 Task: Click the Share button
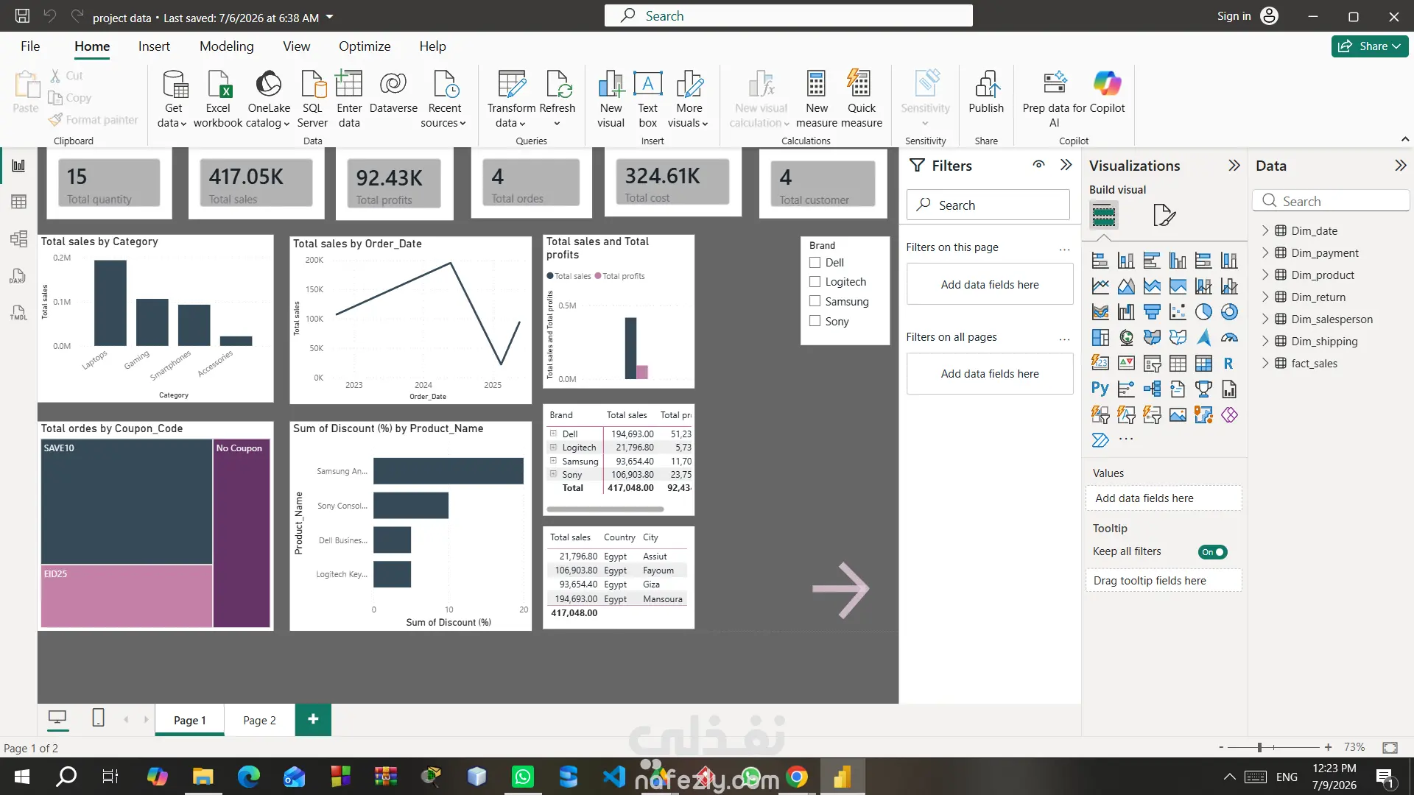point(1370,46)
